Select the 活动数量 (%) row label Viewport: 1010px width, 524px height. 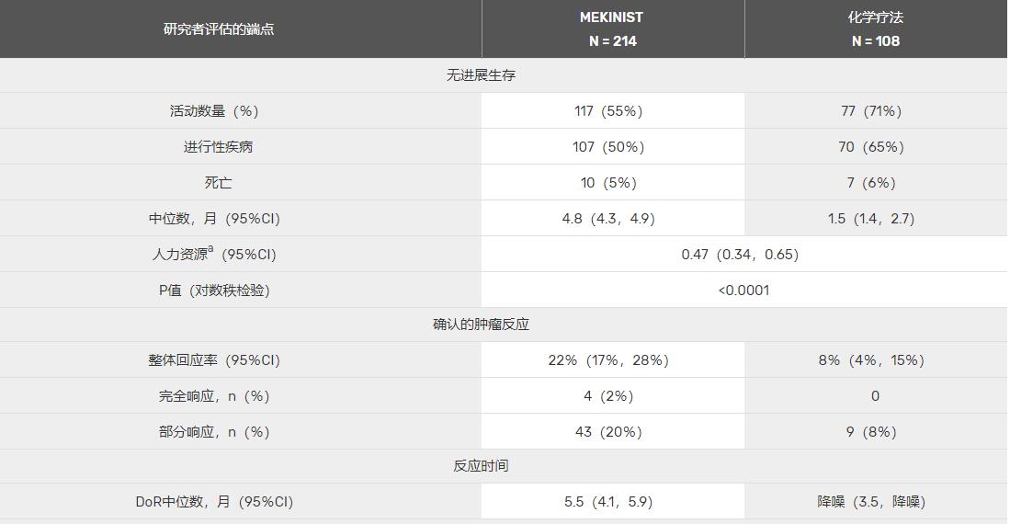[214, 111]
